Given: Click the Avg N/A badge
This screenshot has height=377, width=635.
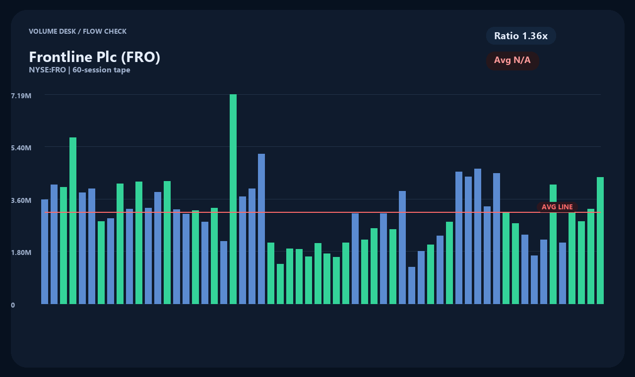Looking at the screenshot, I should 512,61.
